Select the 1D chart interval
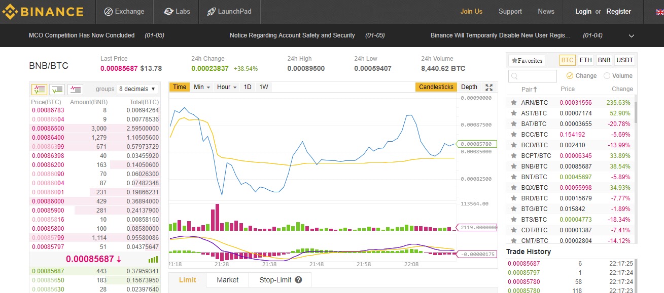 click(248, 87)
